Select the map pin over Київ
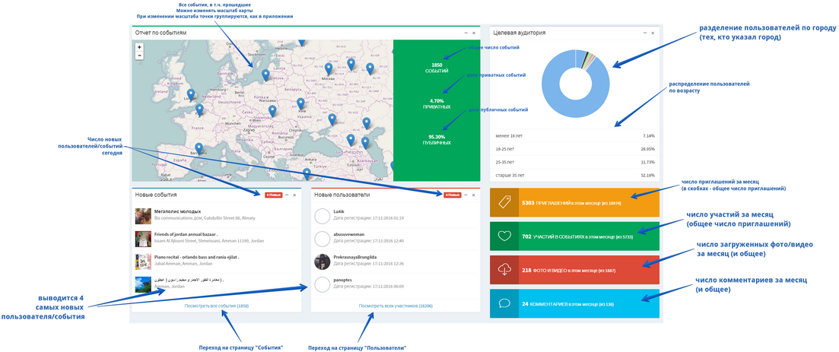The image size is (839, 352). pos(300,104)
